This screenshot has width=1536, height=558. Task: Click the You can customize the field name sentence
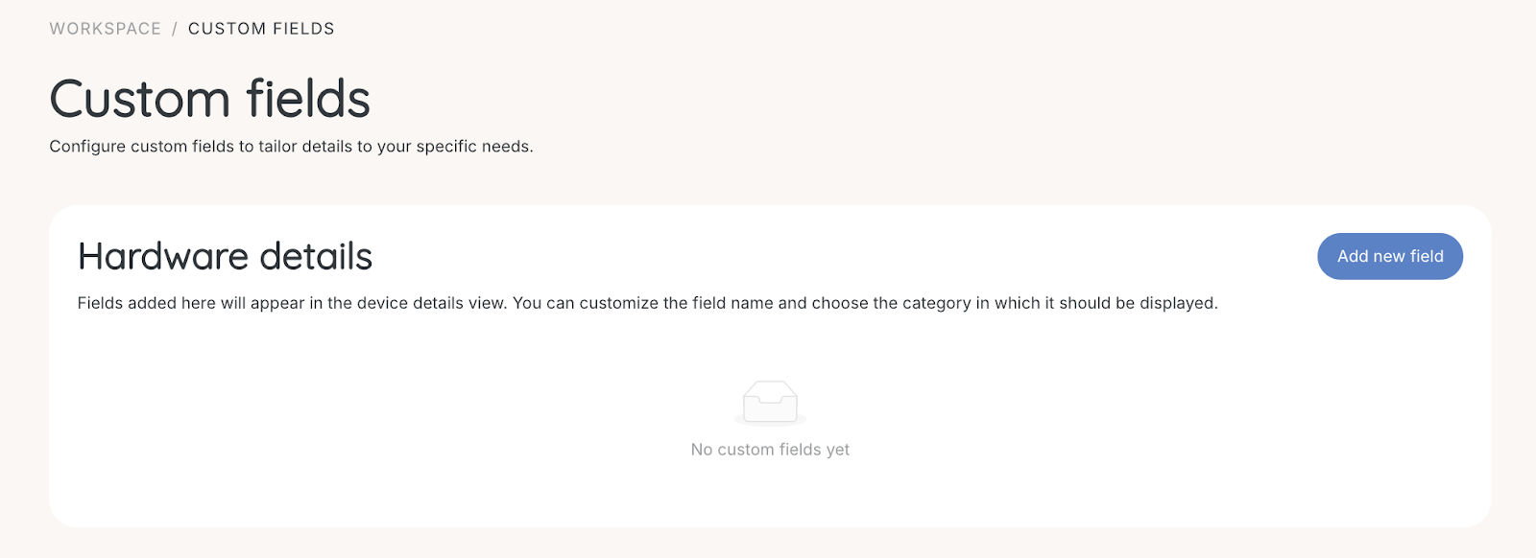866,303
